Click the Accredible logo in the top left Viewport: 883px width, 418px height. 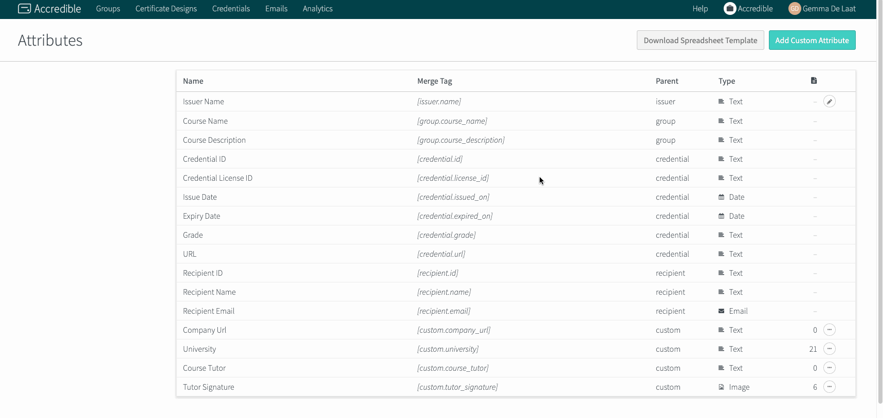click(49, 9)
